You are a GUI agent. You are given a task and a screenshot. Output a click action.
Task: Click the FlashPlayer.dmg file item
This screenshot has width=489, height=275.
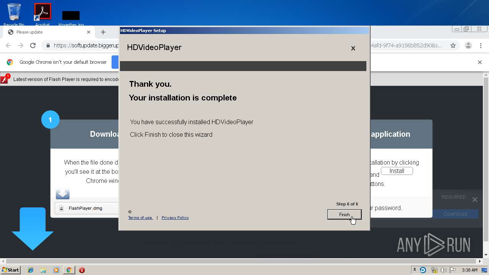87,208
